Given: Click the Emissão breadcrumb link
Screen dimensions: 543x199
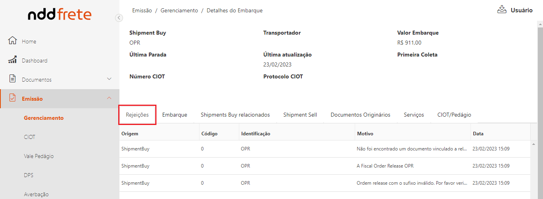Looking at the screenshot, I should pos(142,11).
